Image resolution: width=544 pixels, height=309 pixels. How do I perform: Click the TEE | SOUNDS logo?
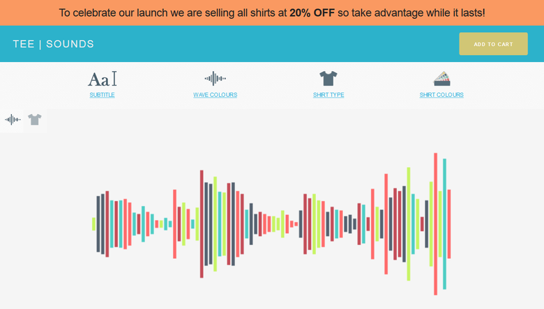54,44
